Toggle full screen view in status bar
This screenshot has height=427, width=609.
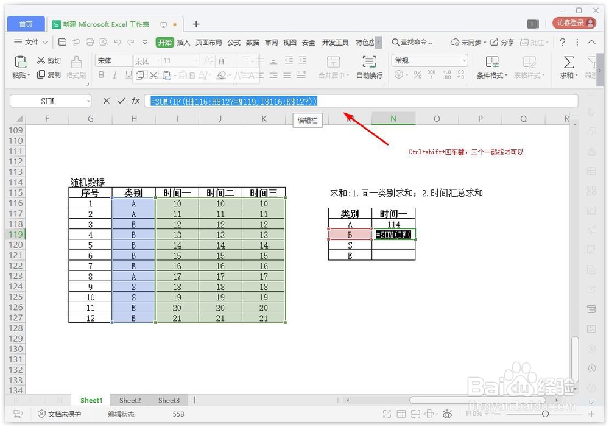coord(387,414)
